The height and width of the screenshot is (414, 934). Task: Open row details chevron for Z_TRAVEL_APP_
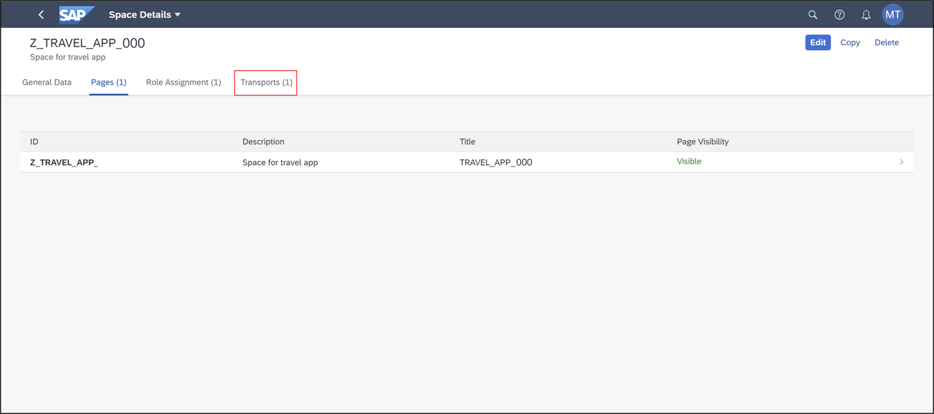902,162
